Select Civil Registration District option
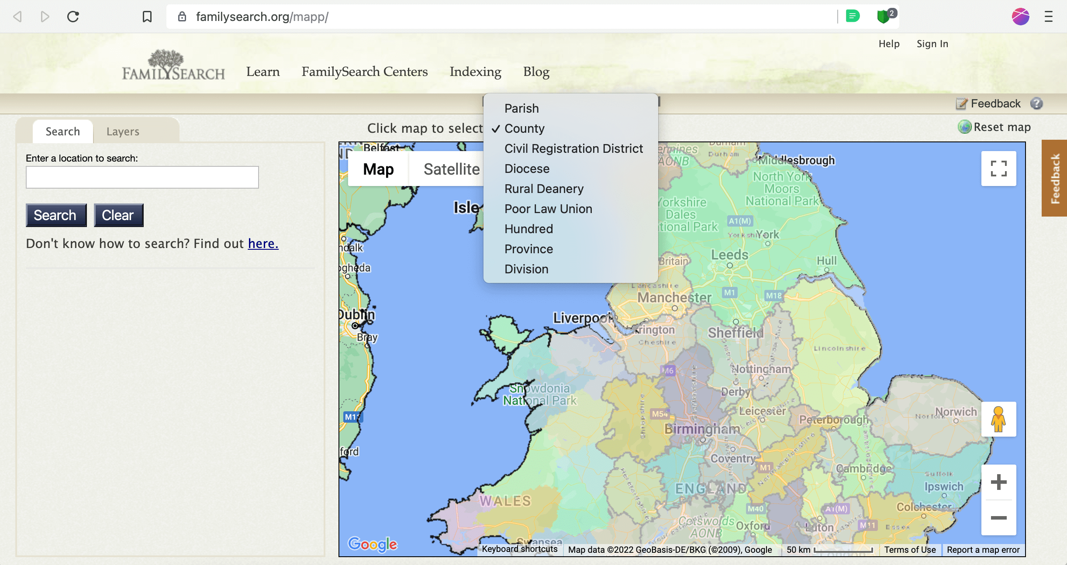Image resolution: width=1067 pixels, height=565 pixels. (573, 148)
